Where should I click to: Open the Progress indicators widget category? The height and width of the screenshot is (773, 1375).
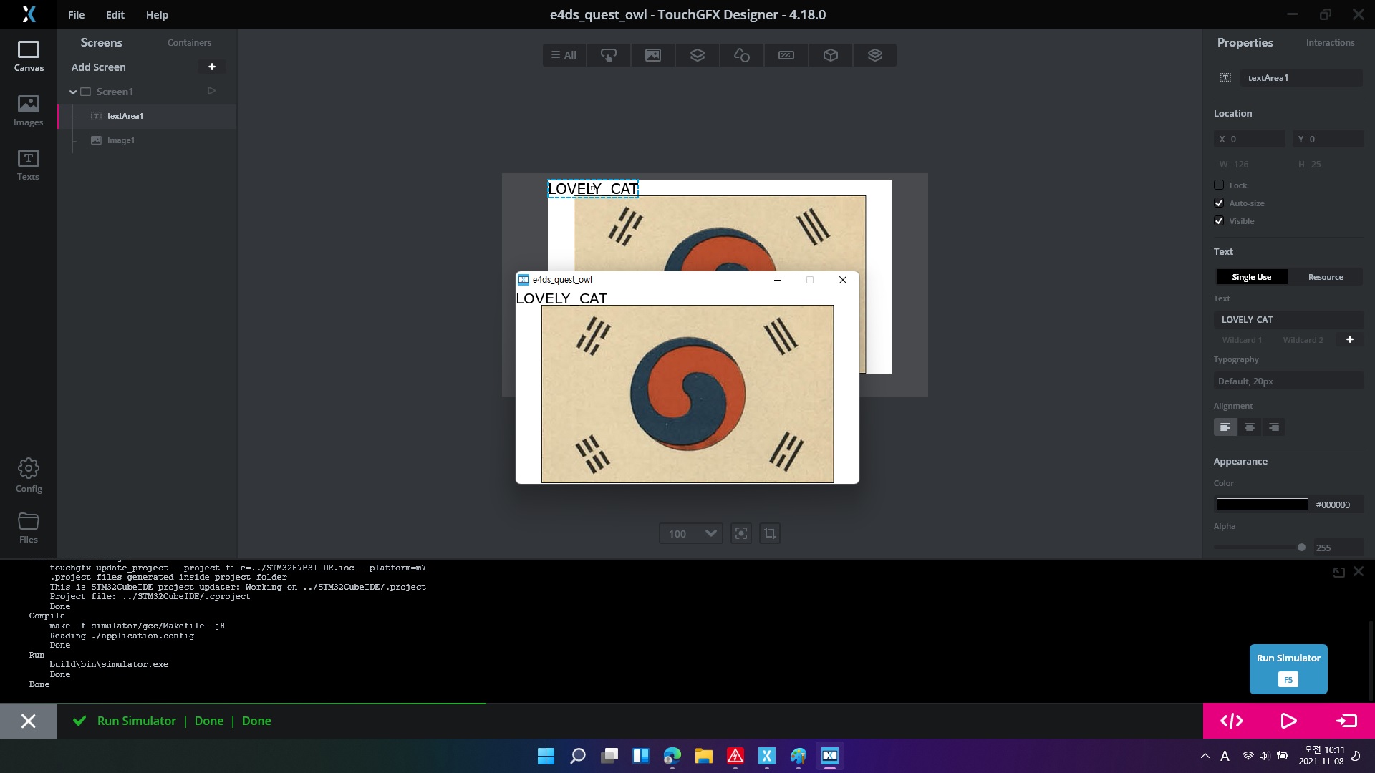tap(786, 55)
